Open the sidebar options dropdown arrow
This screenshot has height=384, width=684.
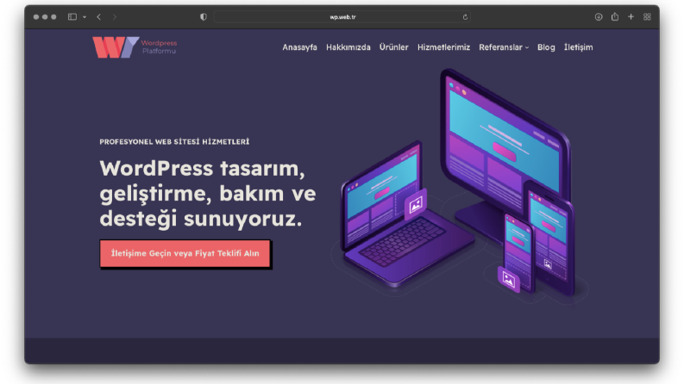coord(85,17)
